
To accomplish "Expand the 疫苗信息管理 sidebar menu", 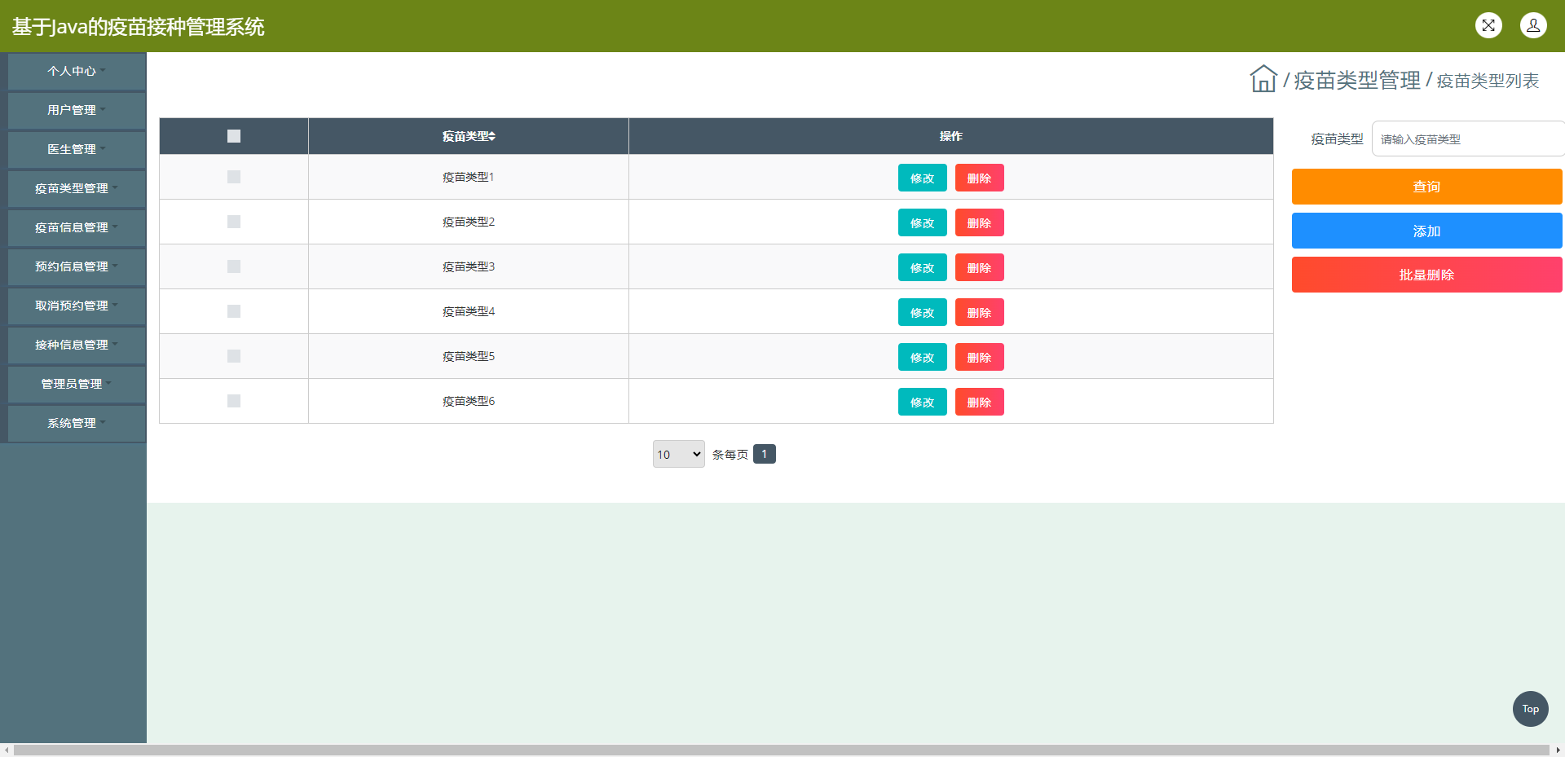I will point(77,227).
